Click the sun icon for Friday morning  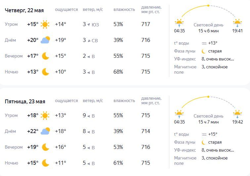click(x=45, y=116)
